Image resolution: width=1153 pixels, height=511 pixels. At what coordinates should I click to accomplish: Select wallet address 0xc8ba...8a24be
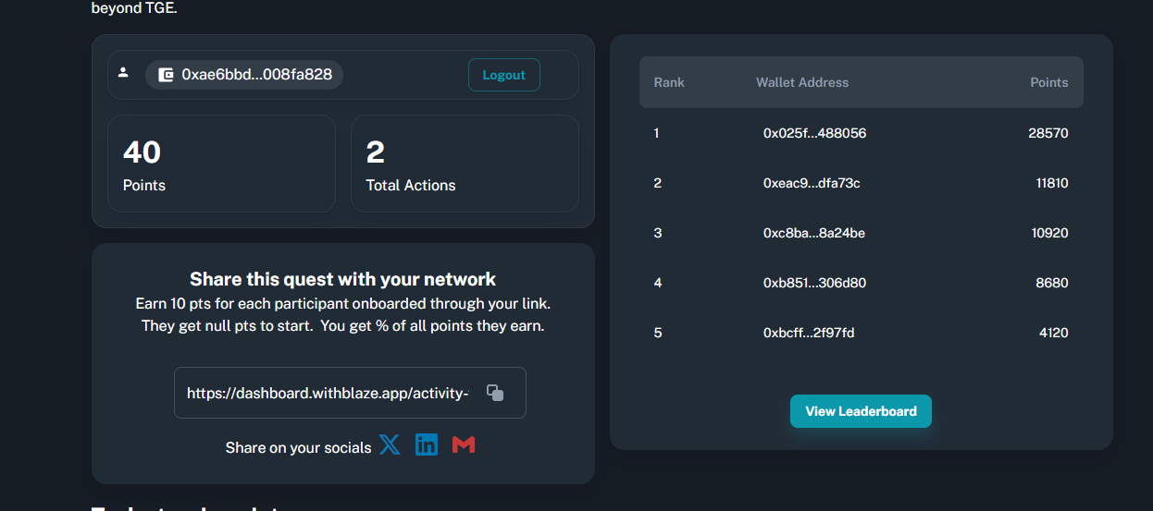813,233
